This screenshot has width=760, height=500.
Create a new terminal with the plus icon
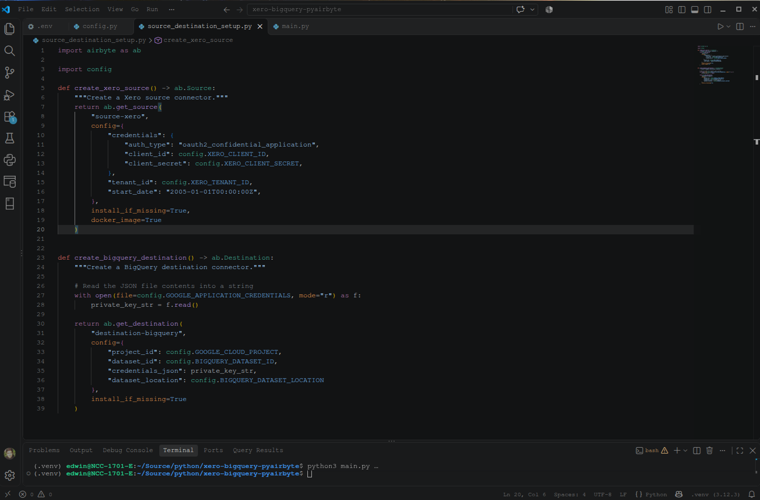[x=677, y=451]
